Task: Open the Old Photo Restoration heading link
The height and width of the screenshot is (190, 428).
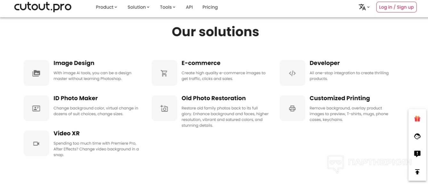Action: pyautogui.click(x=214, y=98)
